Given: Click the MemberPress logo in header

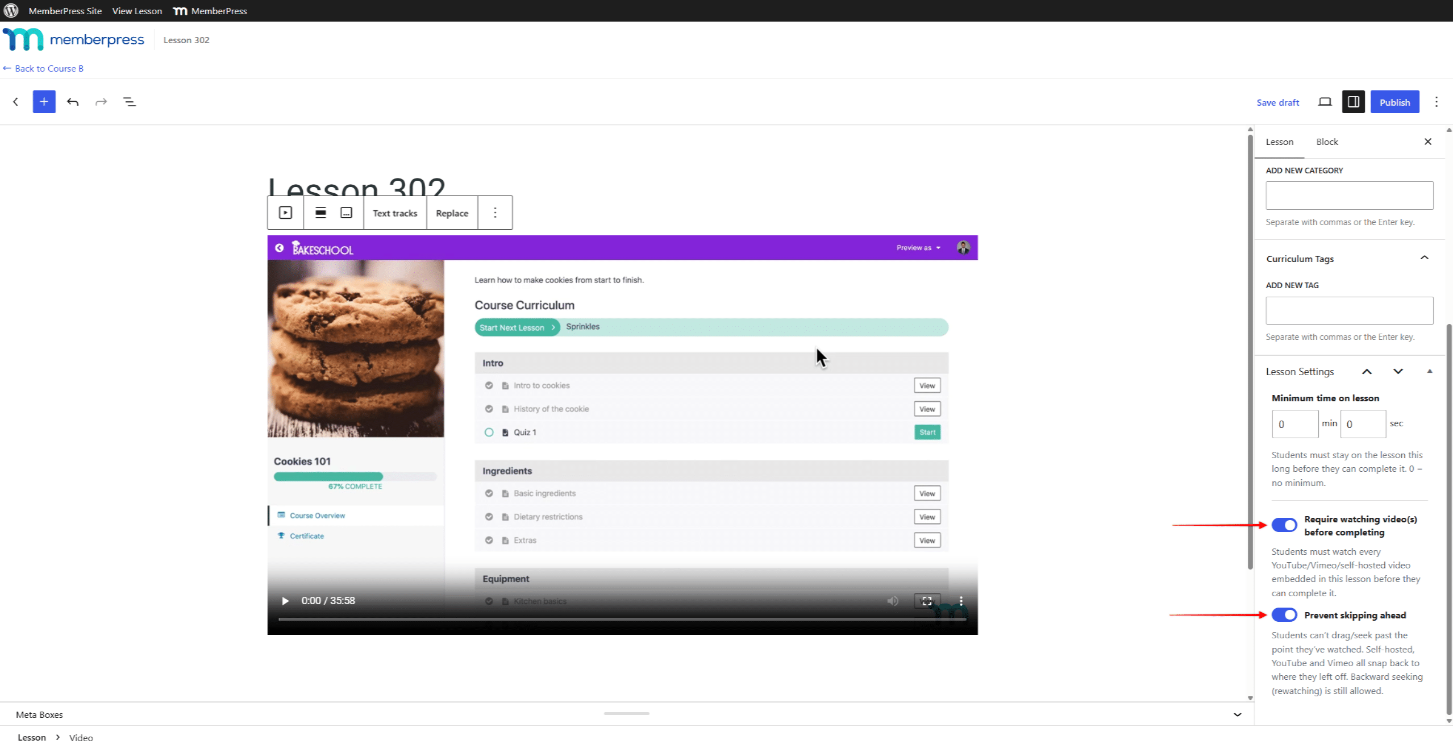Looking at the screenshot, I should point(73,40).
